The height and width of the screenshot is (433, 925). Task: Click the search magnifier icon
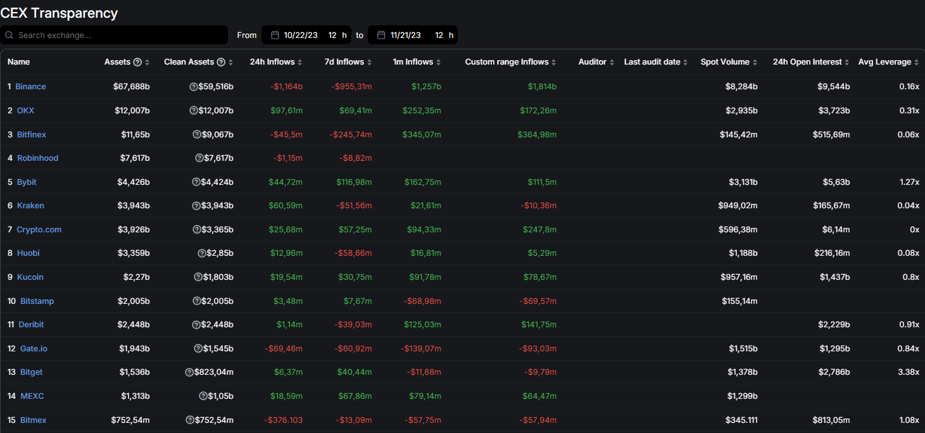pyautogui.click(x=9, y=35)
